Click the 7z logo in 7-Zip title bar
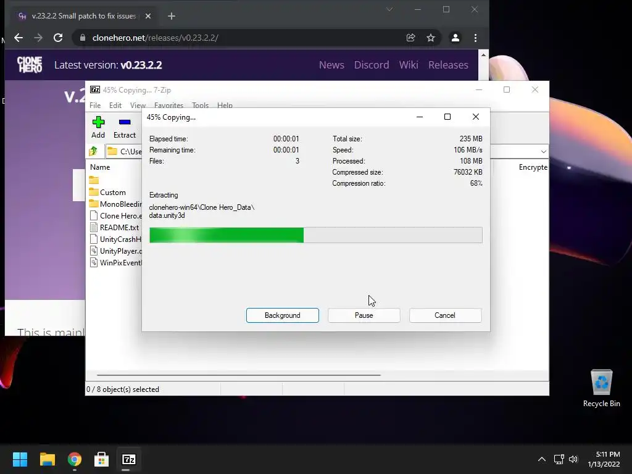The height and width of the screenshot is (474, 632). tap(94, 89)
